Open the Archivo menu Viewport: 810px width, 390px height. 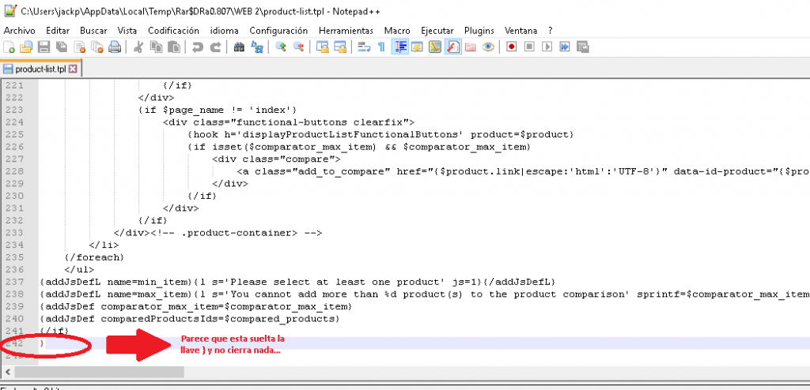tap(20, 30)
